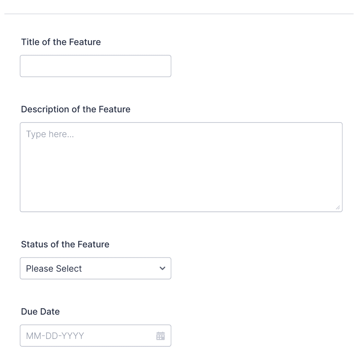Click the Due Date label
The height and width of the screenshot is (347, 358).
coord(40,311)
